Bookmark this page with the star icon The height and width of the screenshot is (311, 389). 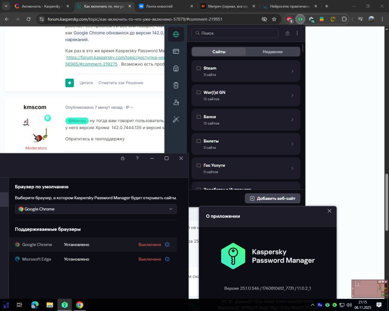click(274, 19)
